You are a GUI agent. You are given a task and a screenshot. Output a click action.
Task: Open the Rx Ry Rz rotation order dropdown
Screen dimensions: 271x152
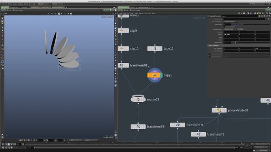pos(242,29)
